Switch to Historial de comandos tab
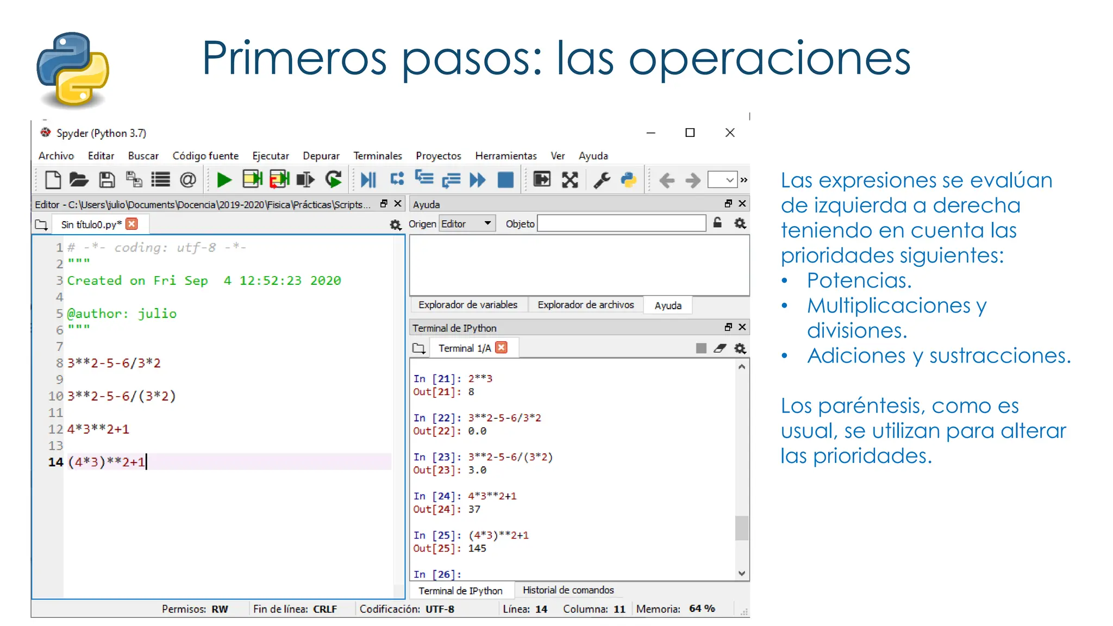 (x=568, y=590)
